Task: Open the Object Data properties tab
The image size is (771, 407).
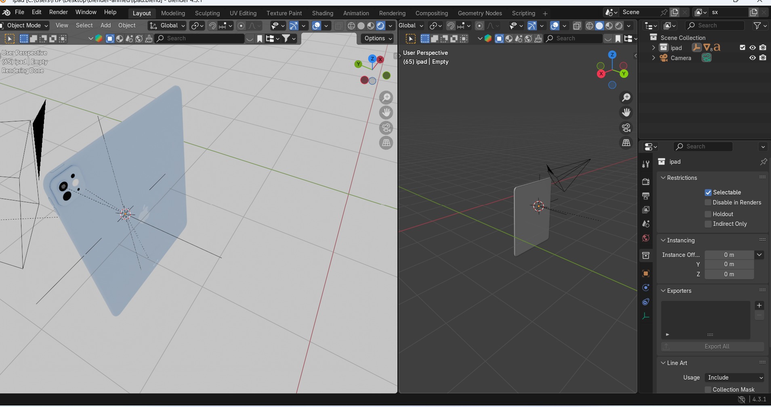Action: (x=646, y=316)
